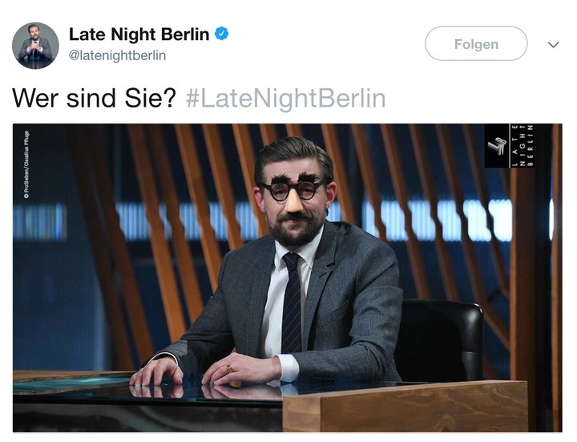This screenshot has height=442, width=577.
Task: Click the wooden desk corner in photo
Action: (x=405, y=407)
